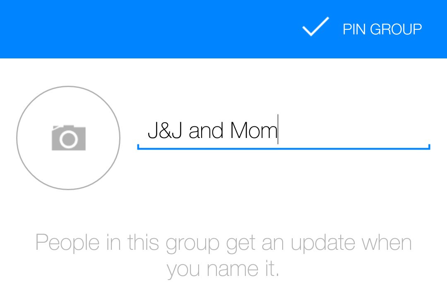Image resolution: width=447 pixels, height=302 pixels.
Task: Click the word "update" in helper text
Action: (323, 243)
